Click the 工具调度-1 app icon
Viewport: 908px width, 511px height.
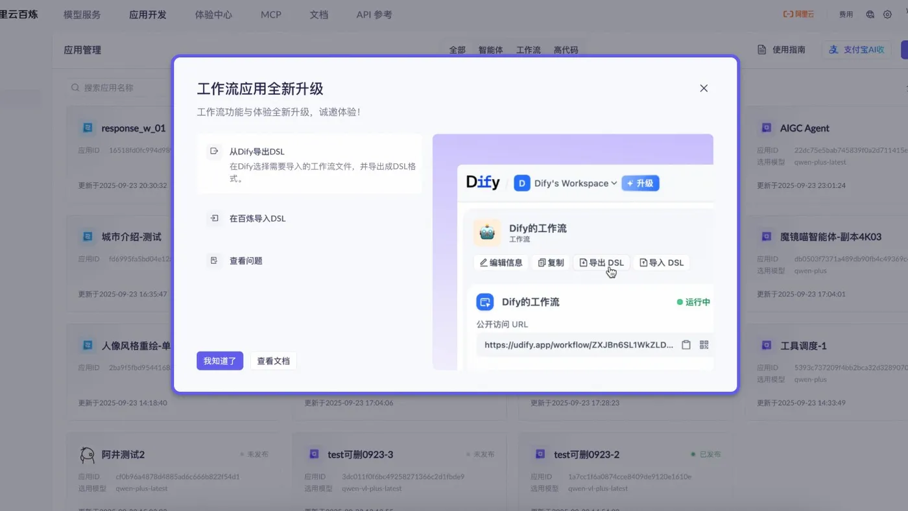pyautogui.click(x=767, y=346)
